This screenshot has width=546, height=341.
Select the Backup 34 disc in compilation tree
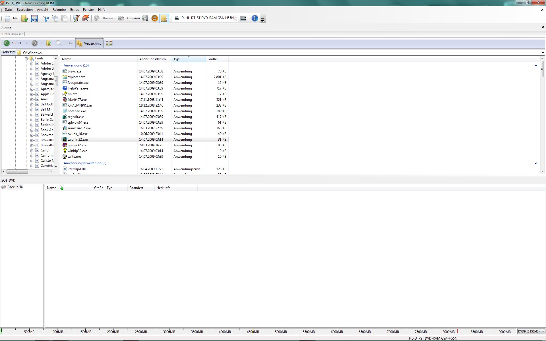(12, 187)
